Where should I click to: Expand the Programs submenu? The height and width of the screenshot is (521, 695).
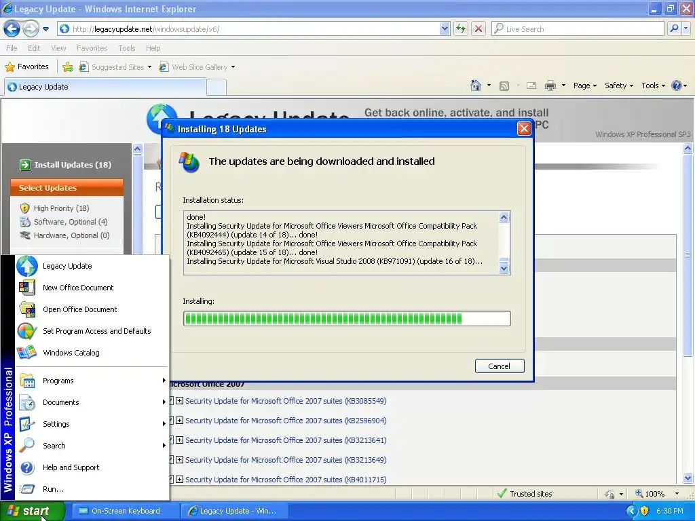coord(92,381)
